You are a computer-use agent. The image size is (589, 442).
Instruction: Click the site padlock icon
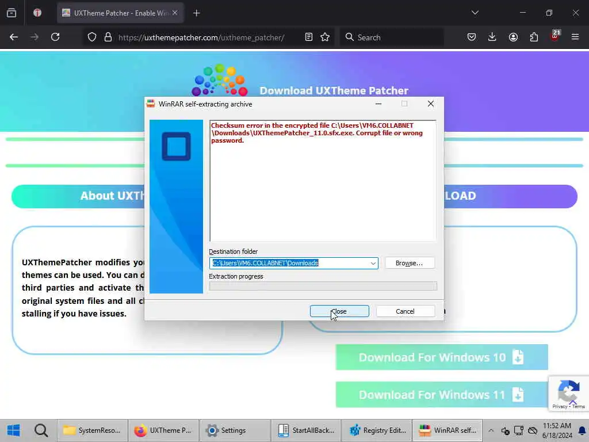tap(108, 37)
